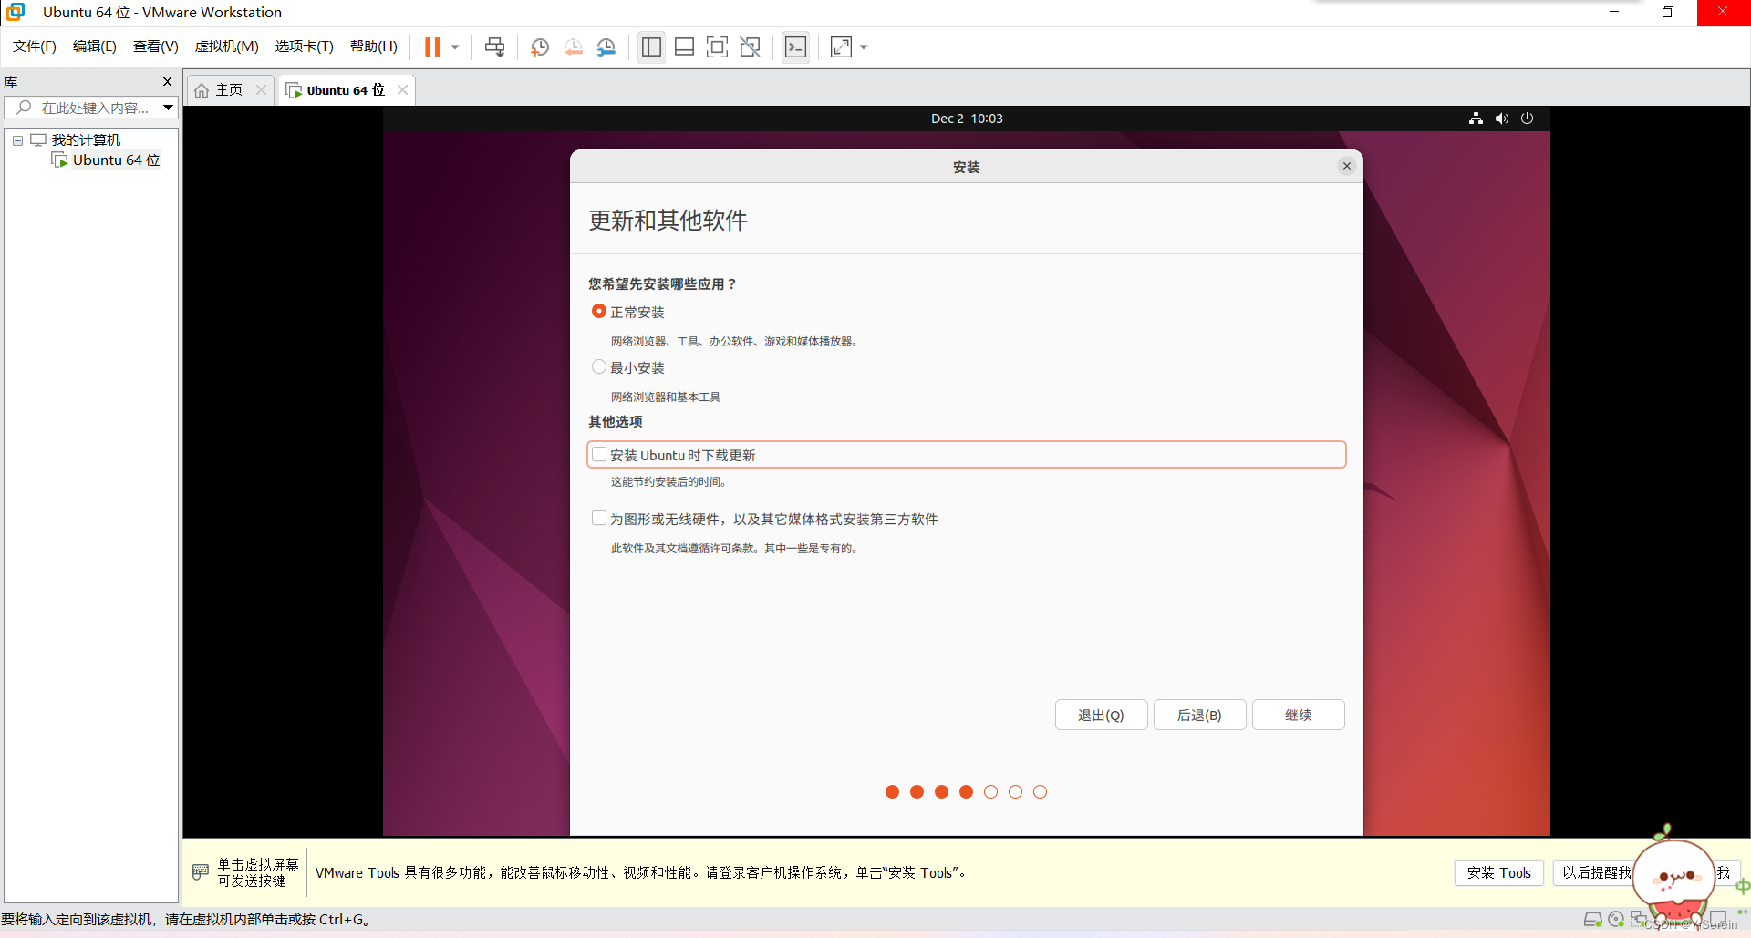Screen dimensions: 1751x938
Task: Show the thumbnail bar
Action: [x=684, y=46]
